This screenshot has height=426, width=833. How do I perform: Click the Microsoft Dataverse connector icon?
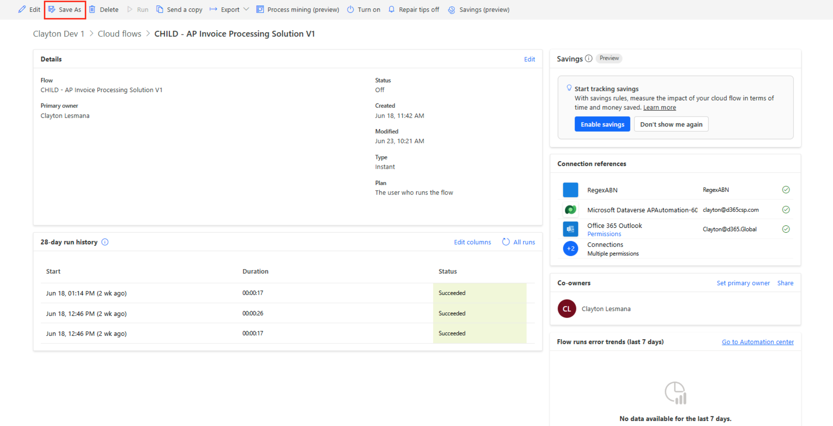(x=570, y=210)
